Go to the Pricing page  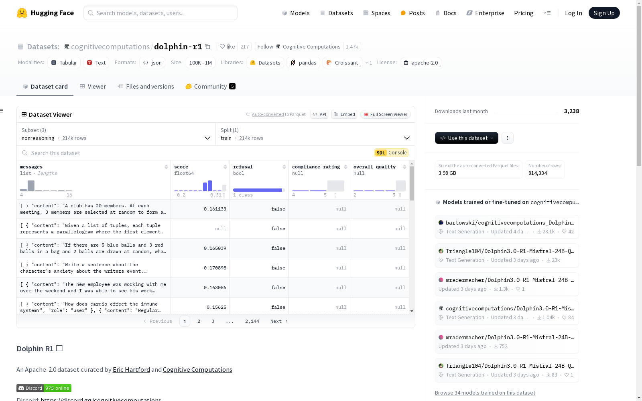pos(524,13)
